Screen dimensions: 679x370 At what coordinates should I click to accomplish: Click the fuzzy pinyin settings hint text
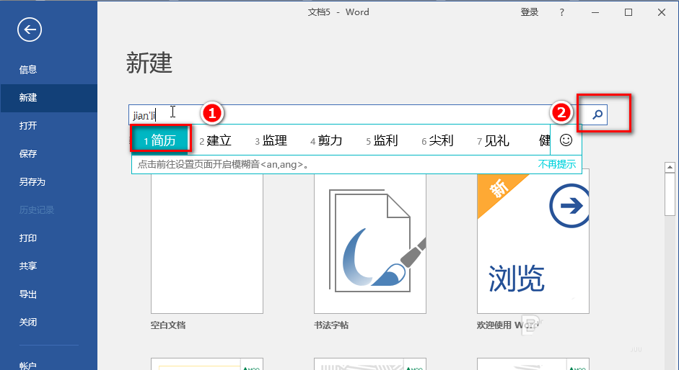pyautogui.click(x=224, y=164)
